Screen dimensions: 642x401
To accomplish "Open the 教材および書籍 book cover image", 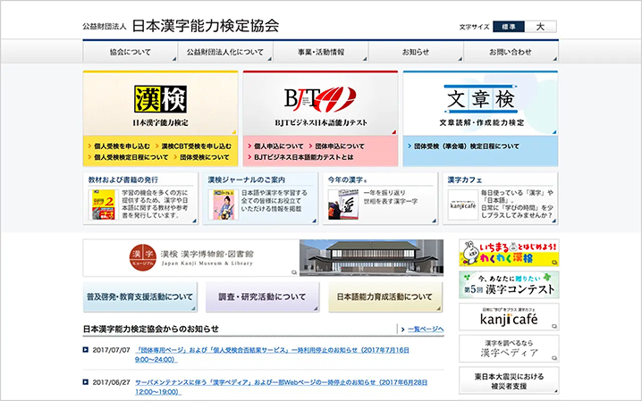I will [102, 206].
